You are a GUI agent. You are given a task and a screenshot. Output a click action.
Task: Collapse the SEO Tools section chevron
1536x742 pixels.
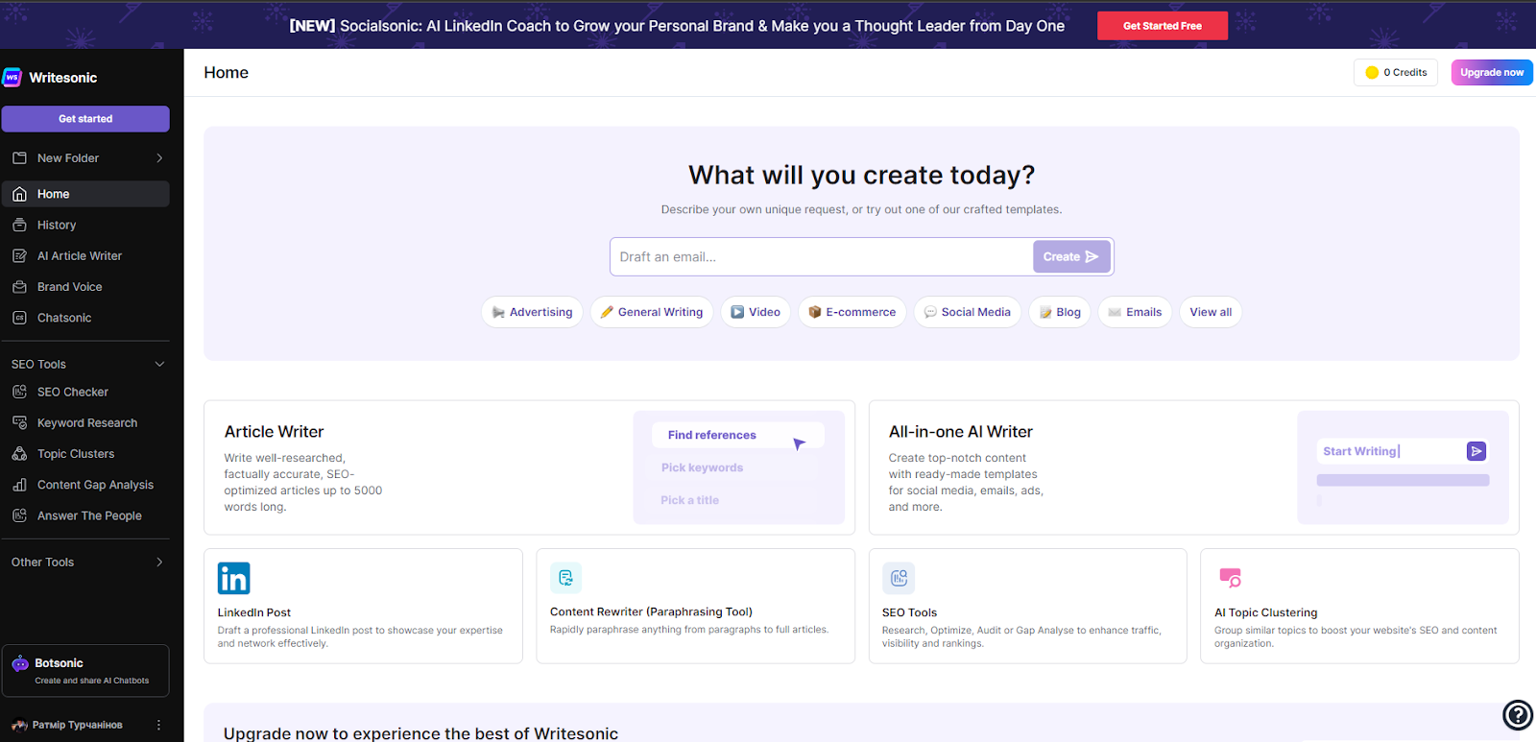159,364
